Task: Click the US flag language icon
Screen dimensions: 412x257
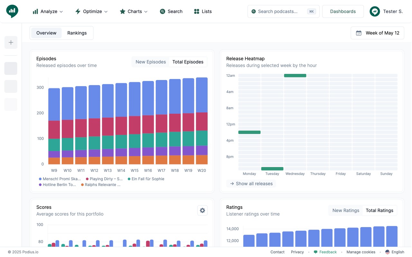Action: (x=388, y=252)
